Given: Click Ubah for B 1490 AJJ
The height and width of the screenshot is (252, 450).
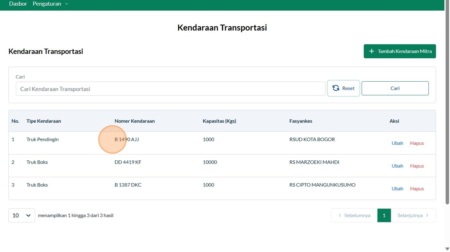Looking at the screenshot, I should click(397, 143).
